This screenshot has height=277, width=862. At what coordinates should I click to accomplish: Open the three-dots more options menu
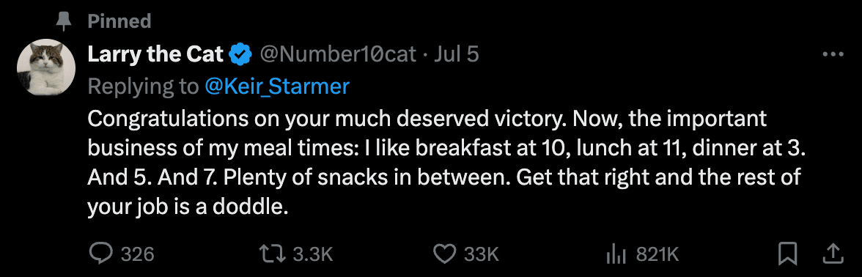click(833, 54)
